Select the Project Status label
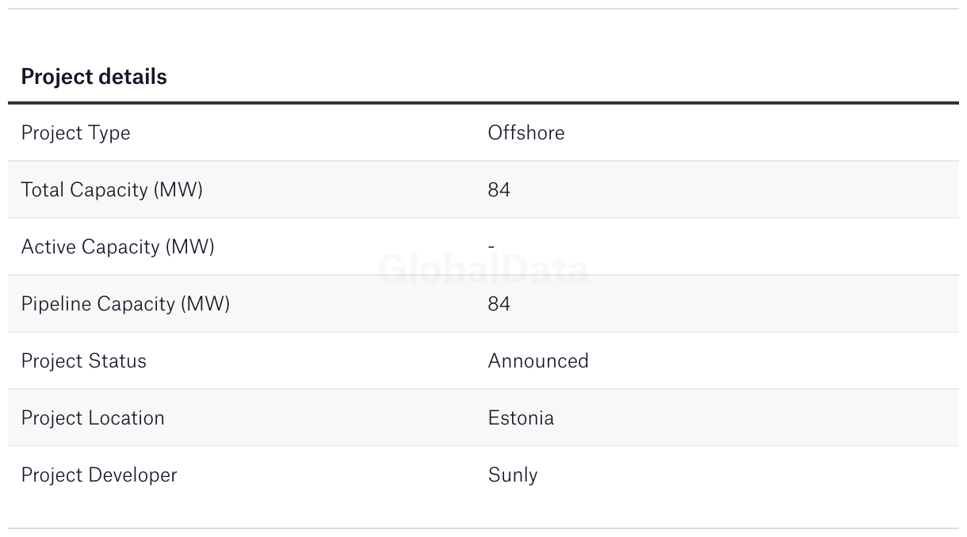Image resolution: width=967 pixels, height=537 pixels. click(x=83, y=361)
